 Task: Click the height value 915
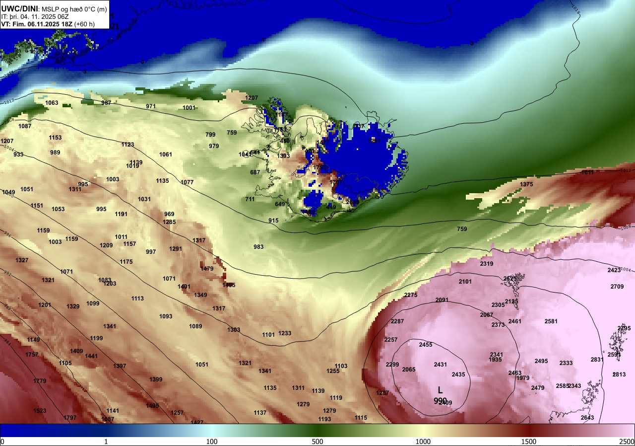click(273, 221)
